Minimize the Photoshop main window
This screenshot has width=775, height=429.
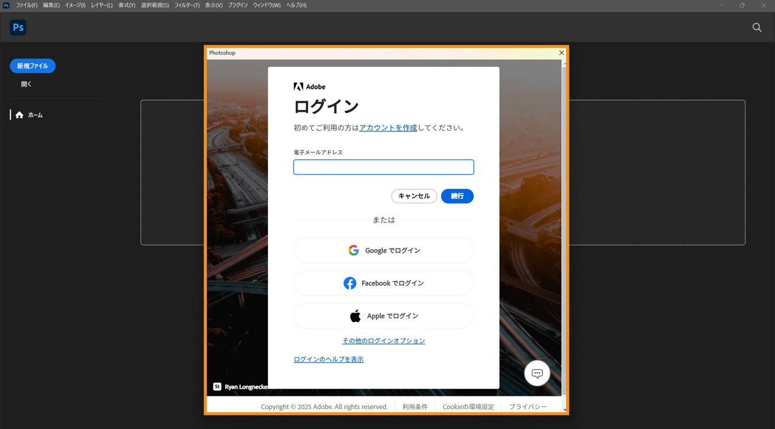pyautogui.click(x=721, y=5)
